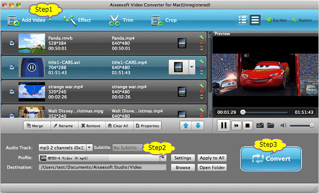
Task: Fast forward the preview
Action: click(x=236, y=125)
